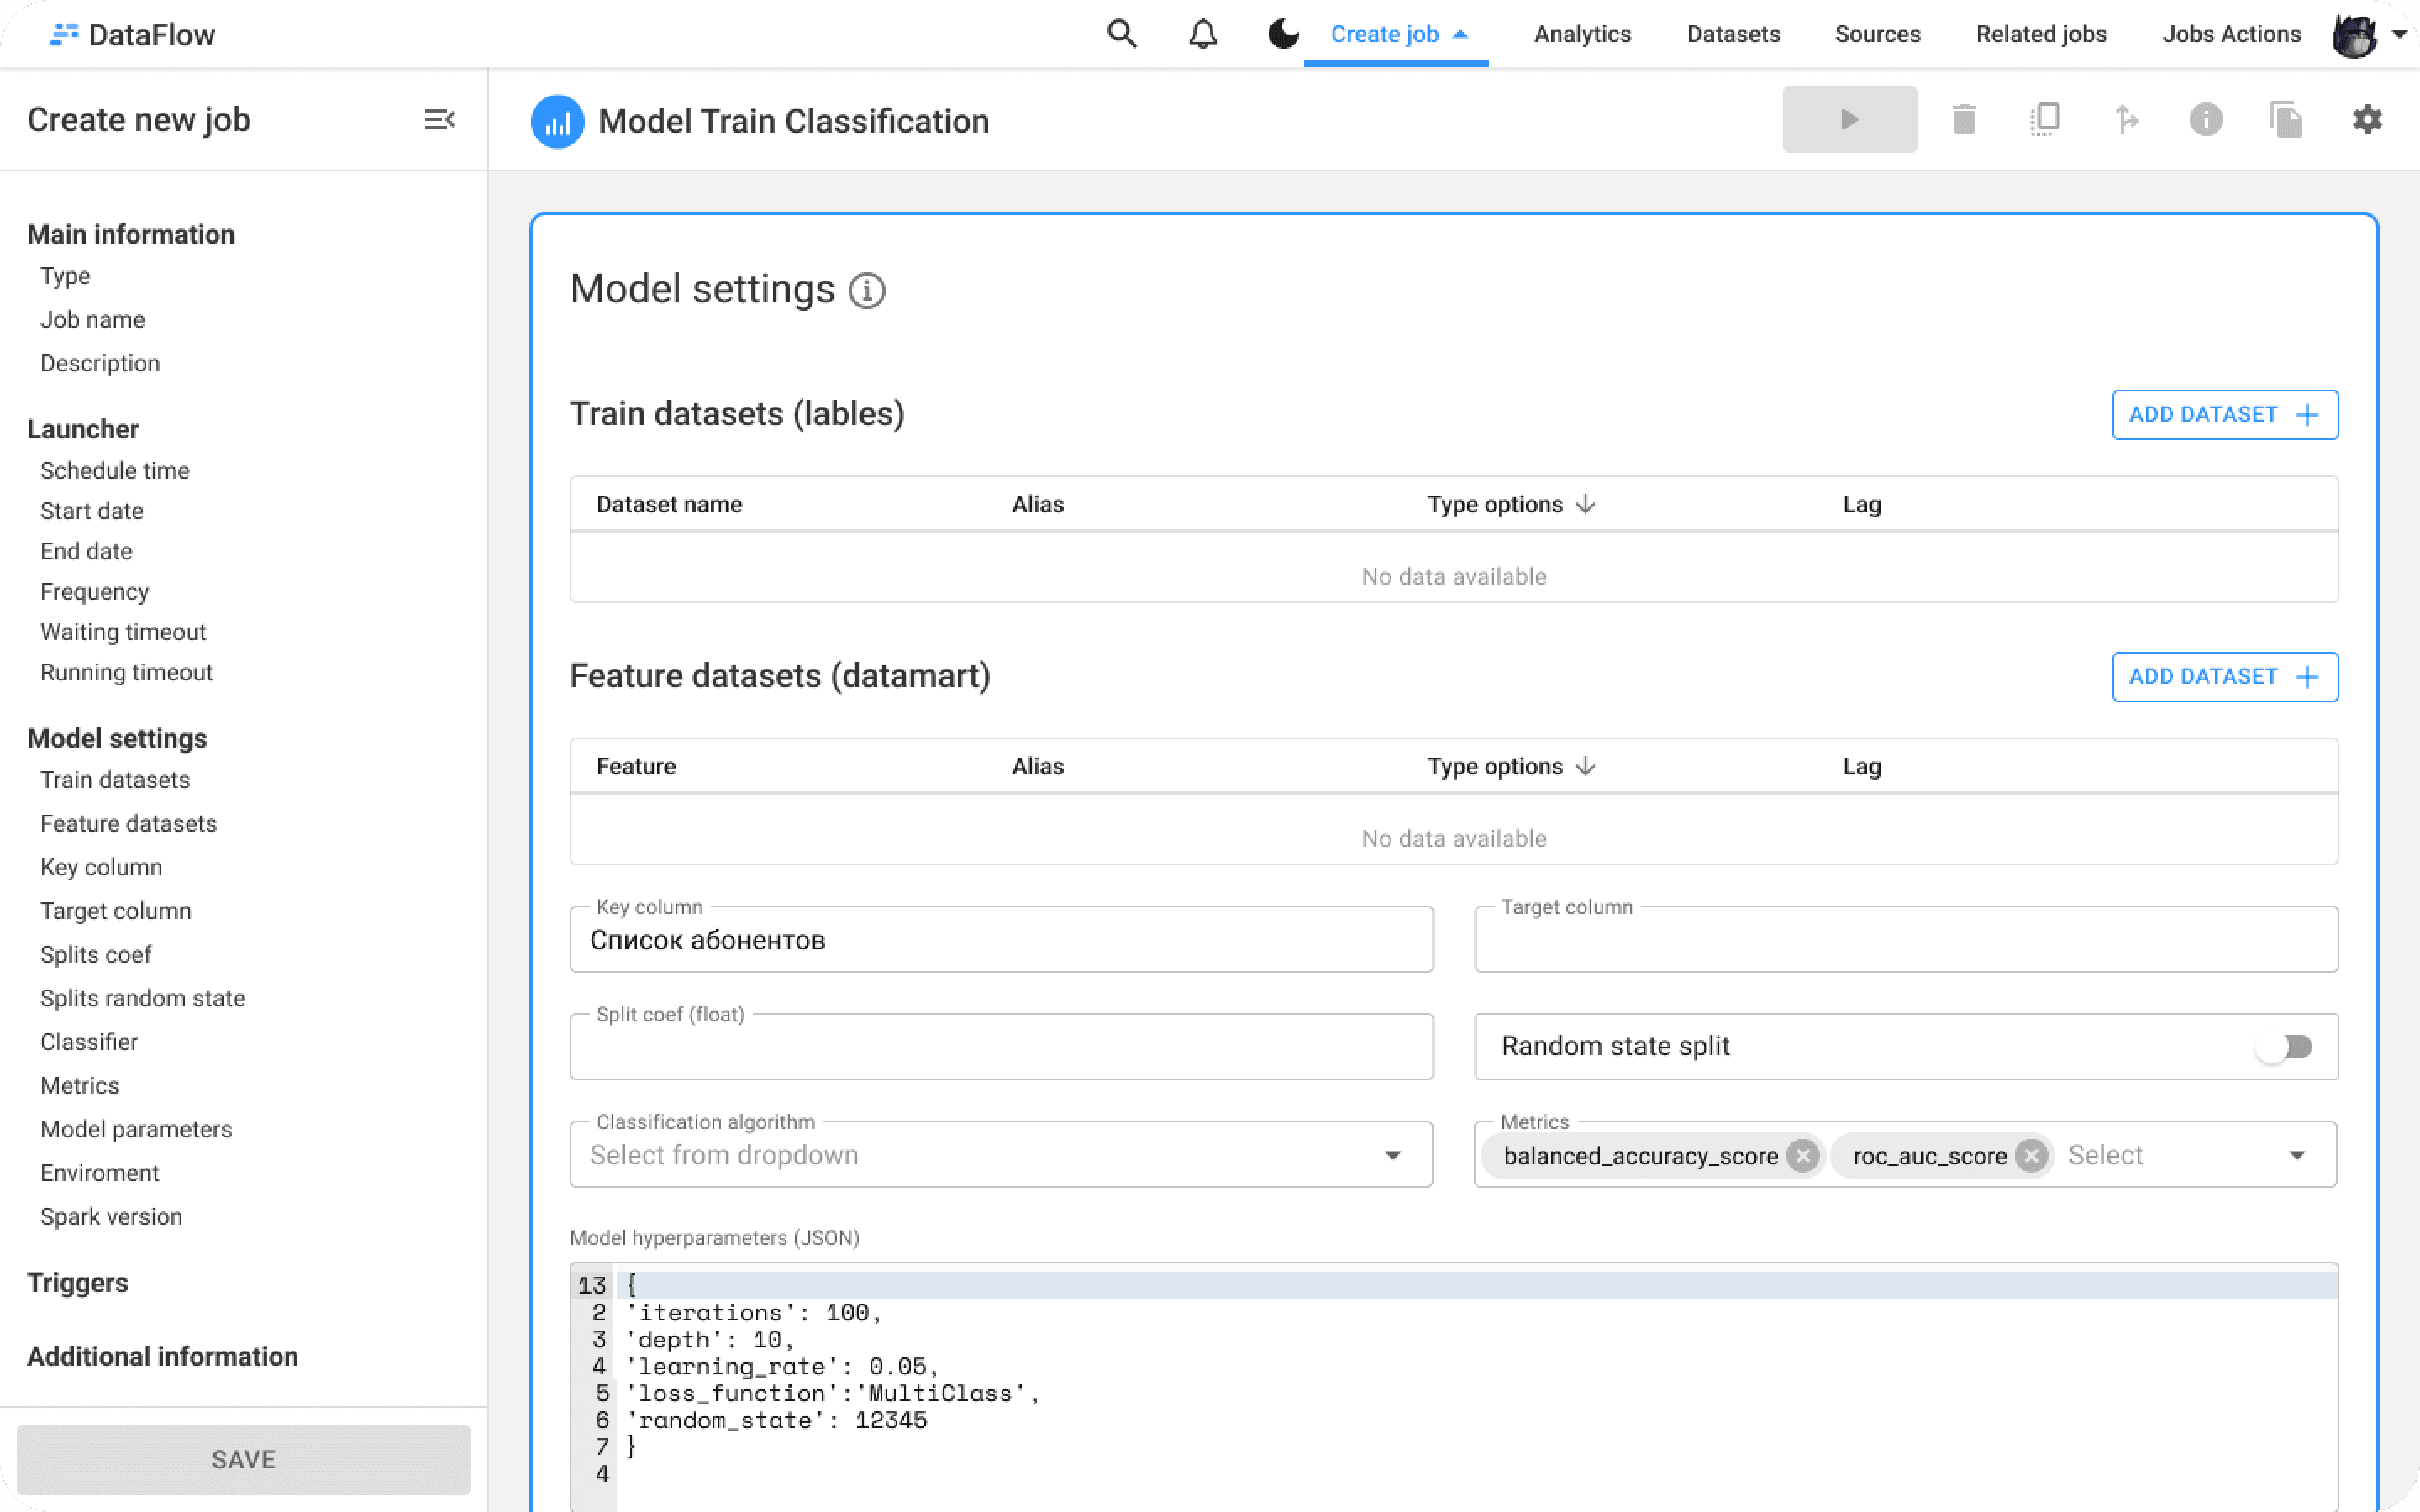Expand the Metrics select dropdown arrow
The height and width of the screenshot is (1512, 2420).
[2297, 1156]
